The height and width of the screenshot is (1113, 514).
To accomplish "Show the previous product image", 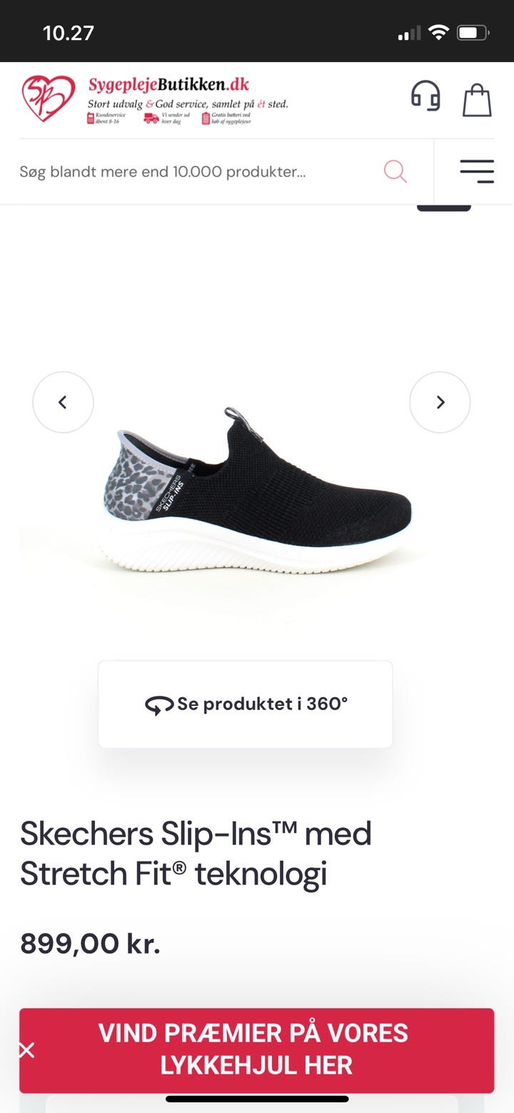I will [x=63, y=402].
